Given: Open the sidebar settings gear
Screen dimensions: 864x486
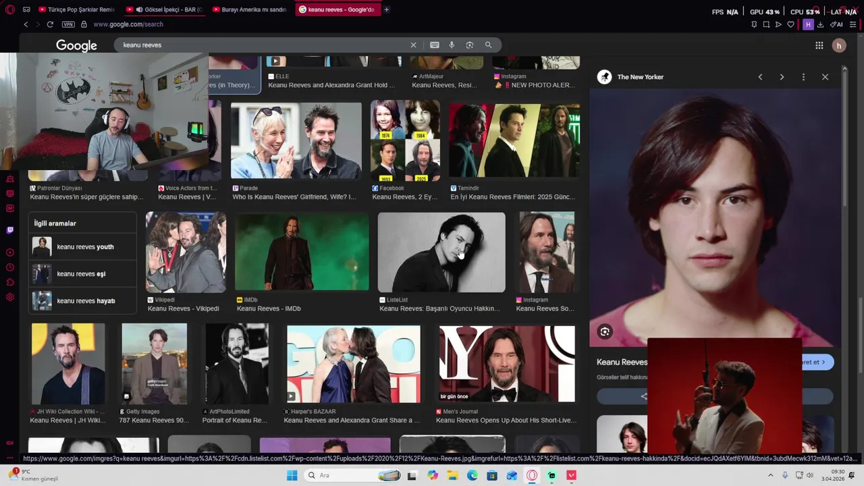Looking at the screenshot, I should pos(9,297).
